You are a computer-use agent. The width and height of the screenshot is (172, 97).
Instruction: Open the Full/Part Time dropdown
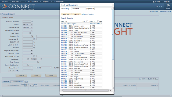point(28,53)
